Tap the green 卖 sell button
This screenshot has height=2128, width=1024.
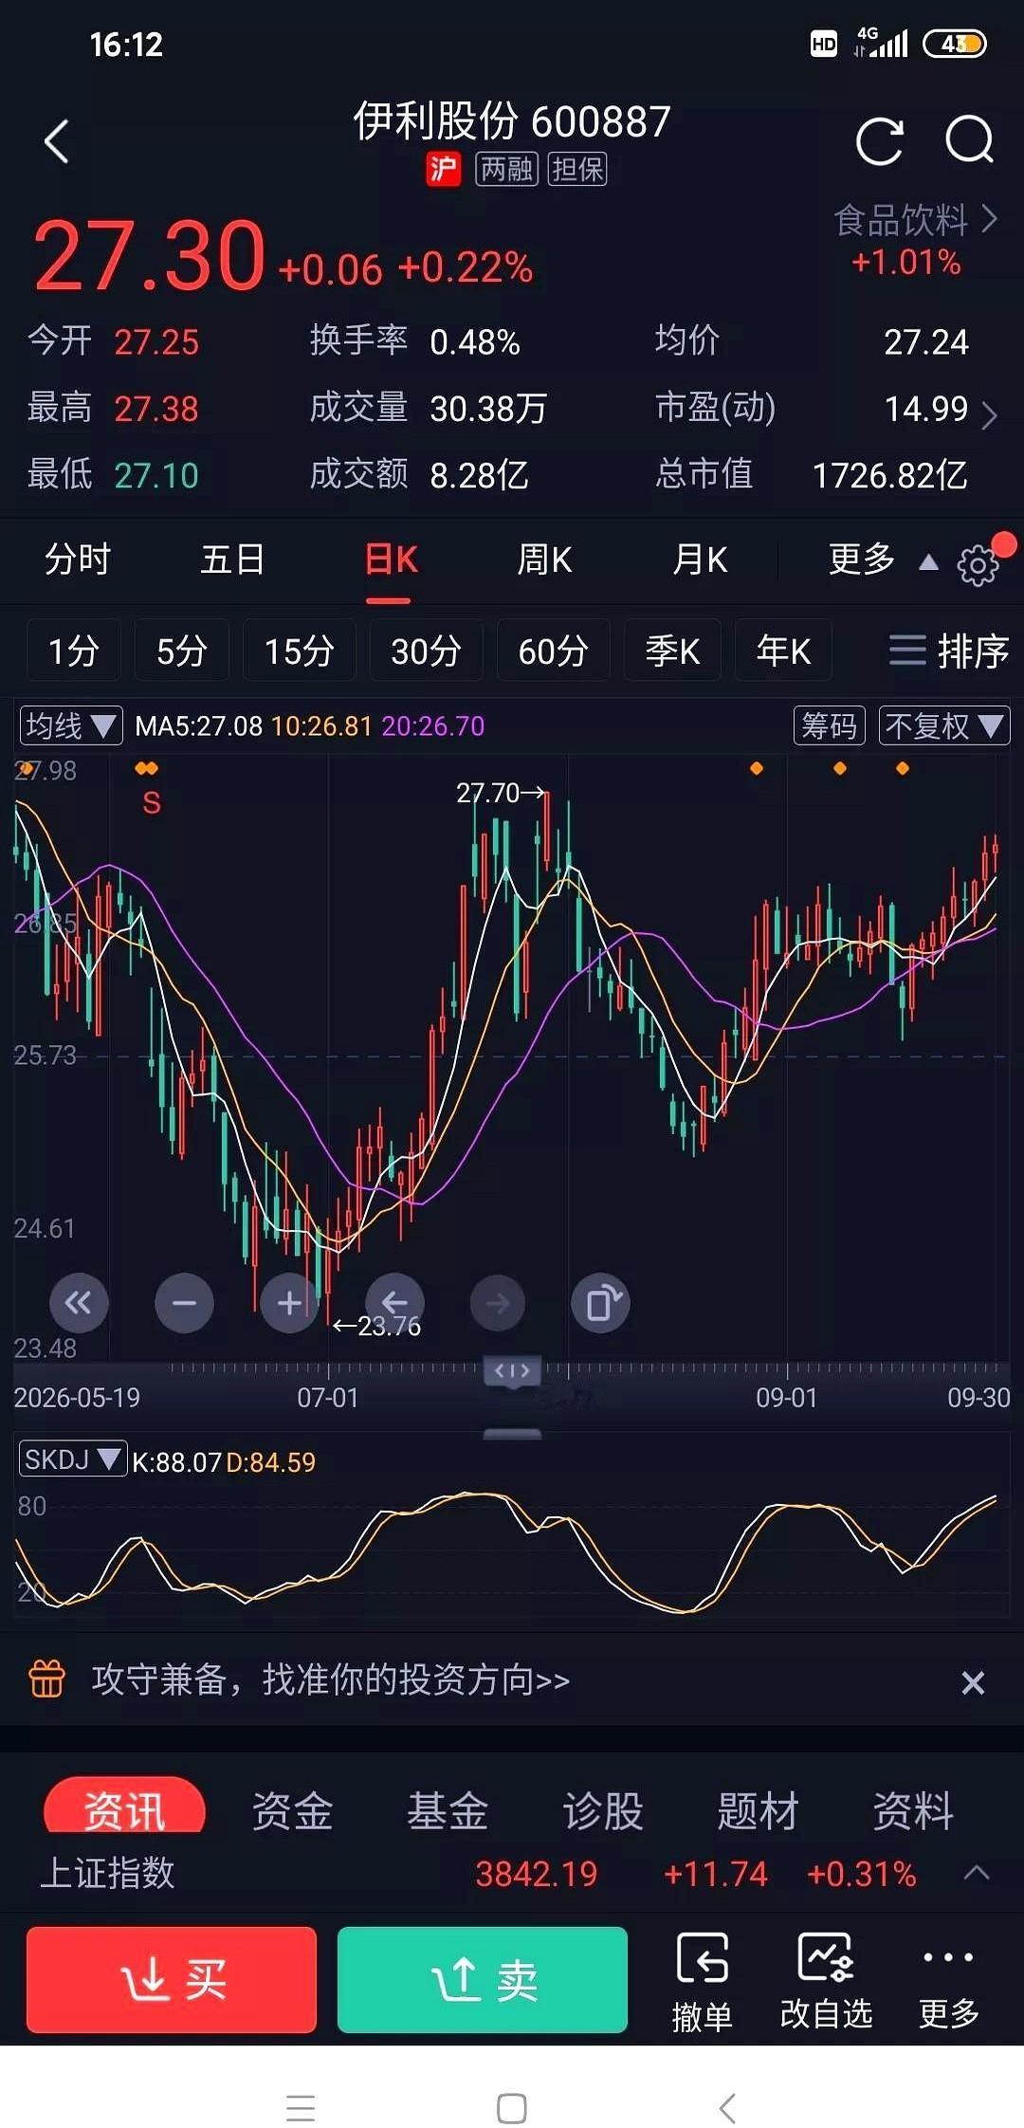coord(483,1979)
